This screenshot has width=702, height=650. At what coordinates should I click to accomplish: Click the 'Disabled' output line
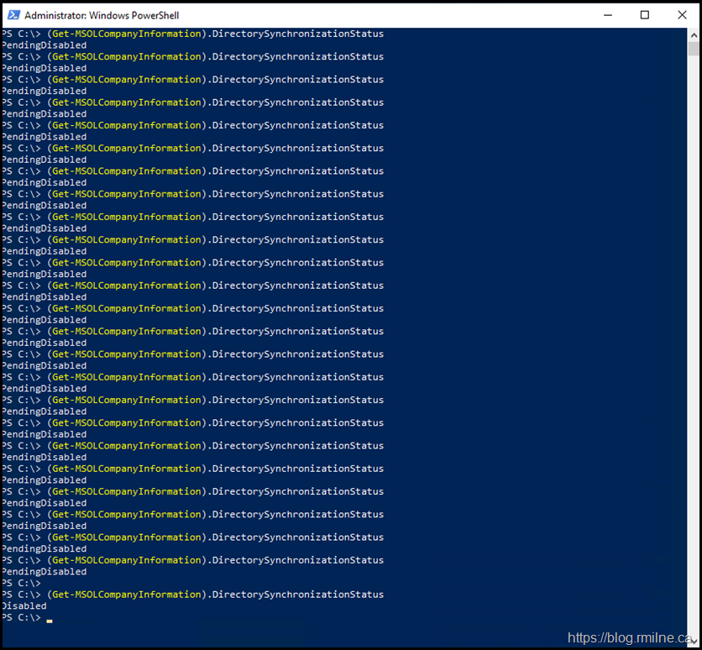[24, 605]
